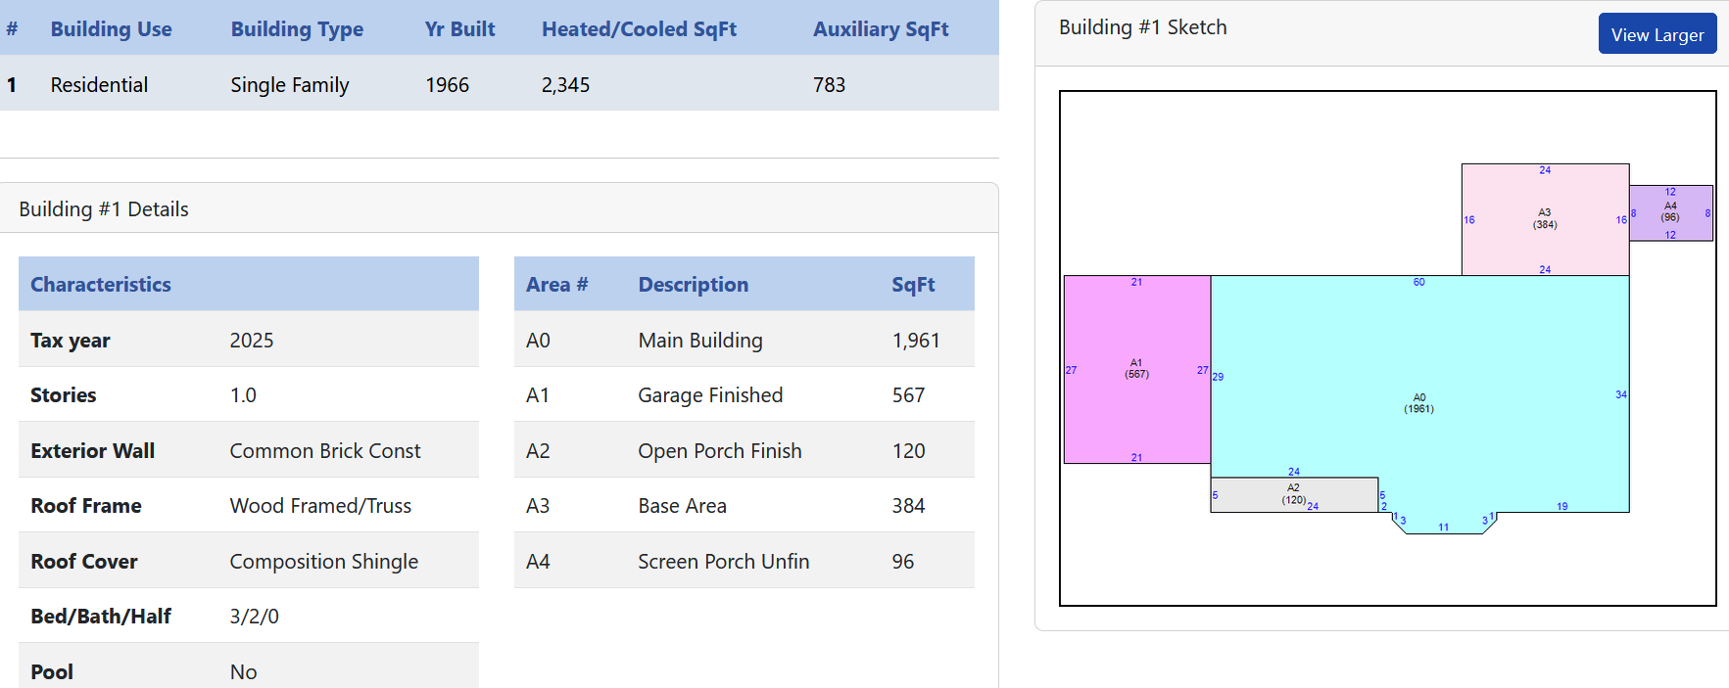Viewport: 1729px width, 688px height.
Task: Click the gray A2 porch region in sketch
Action: click(1254, 495)
